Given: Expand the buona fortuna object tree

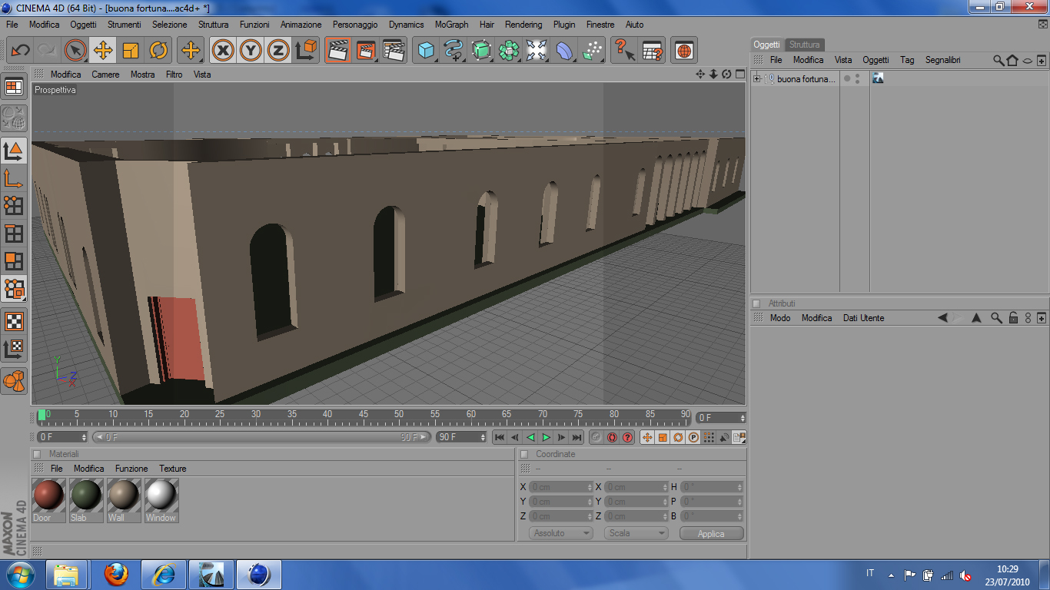Looking at the screenshot, I should coord(757,79).
